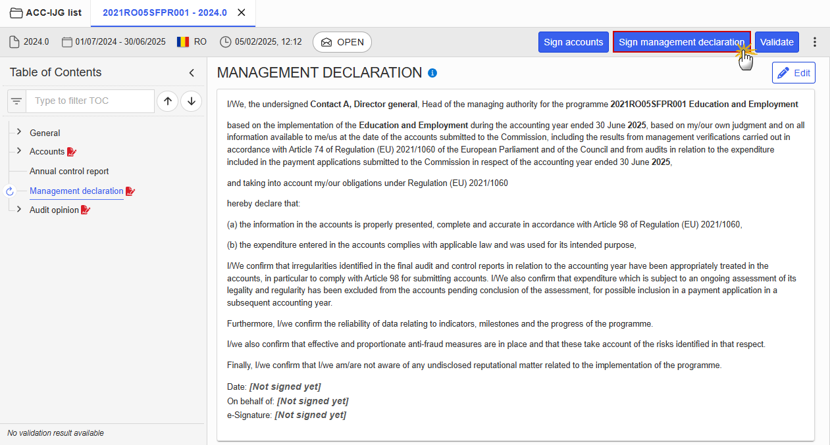Click the Edit button

[794, 73]
